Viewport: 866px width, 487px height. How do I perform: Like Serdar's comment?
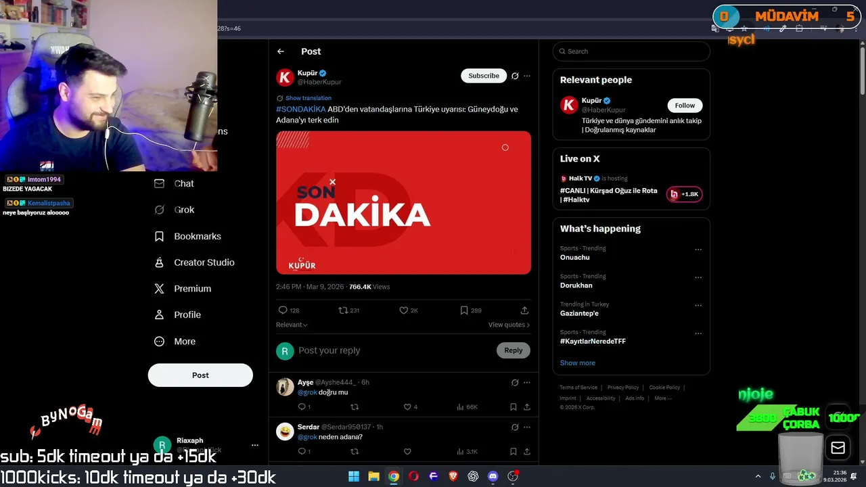pyautogui.click(x=407, y=452)
